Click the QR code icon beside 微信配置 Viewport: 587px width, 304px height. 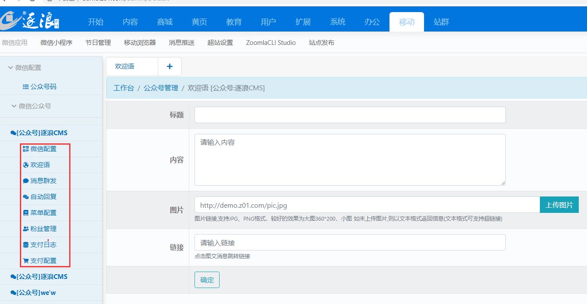pos(26,149)
